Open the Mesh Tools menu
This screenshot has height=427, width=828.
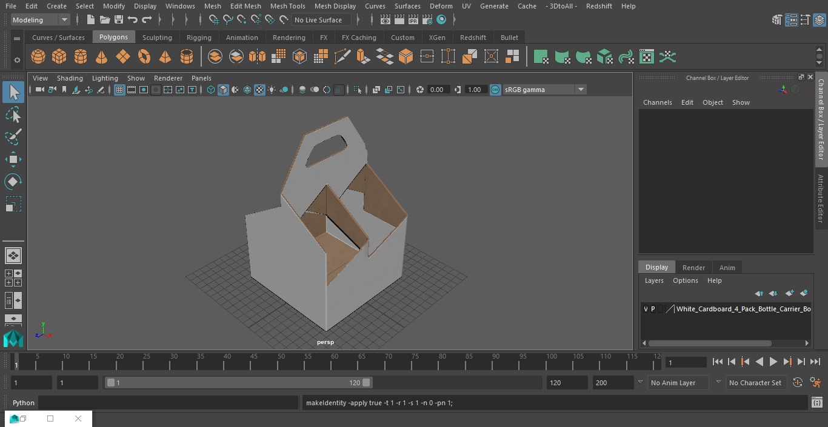287,6
